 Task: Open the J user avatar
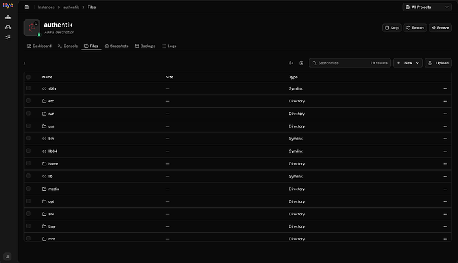pos(7,256)
